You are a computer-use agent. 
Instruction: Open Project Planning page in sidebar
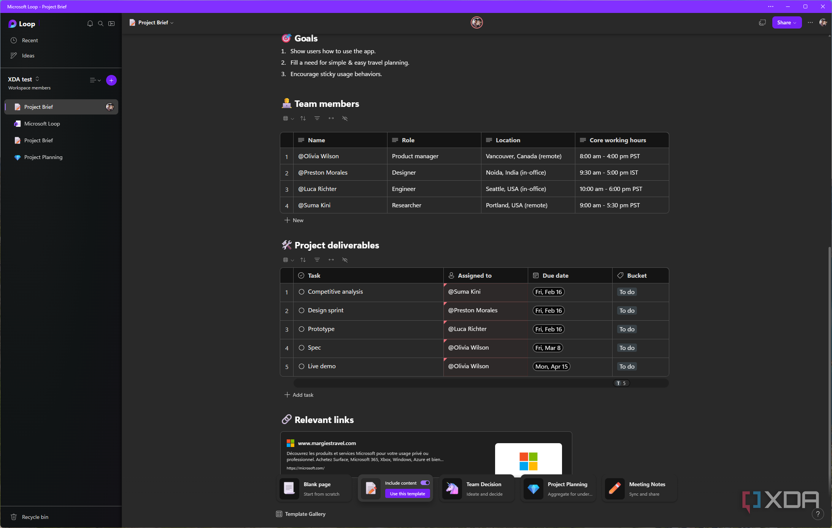(43, 157)
